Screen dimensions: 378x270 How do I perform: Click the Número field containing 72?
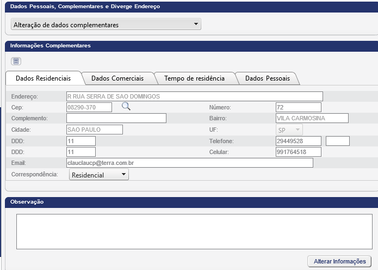[x=298, y=107]
